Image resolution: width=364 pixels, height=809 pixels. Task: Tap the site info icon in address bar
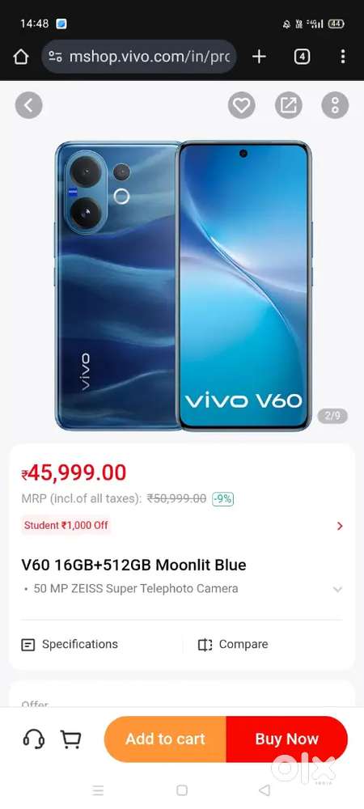click(x=56, y=57)
